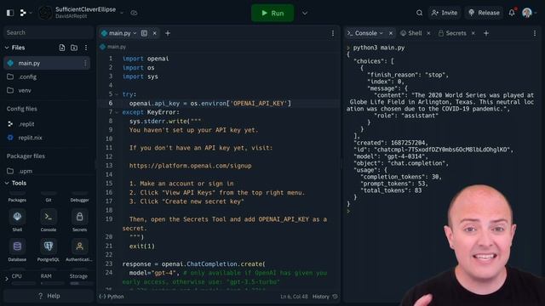Expand the CPU RAM Storage resources panel
545x306 pixels.
pyautogui.click(x=7, y=278)
